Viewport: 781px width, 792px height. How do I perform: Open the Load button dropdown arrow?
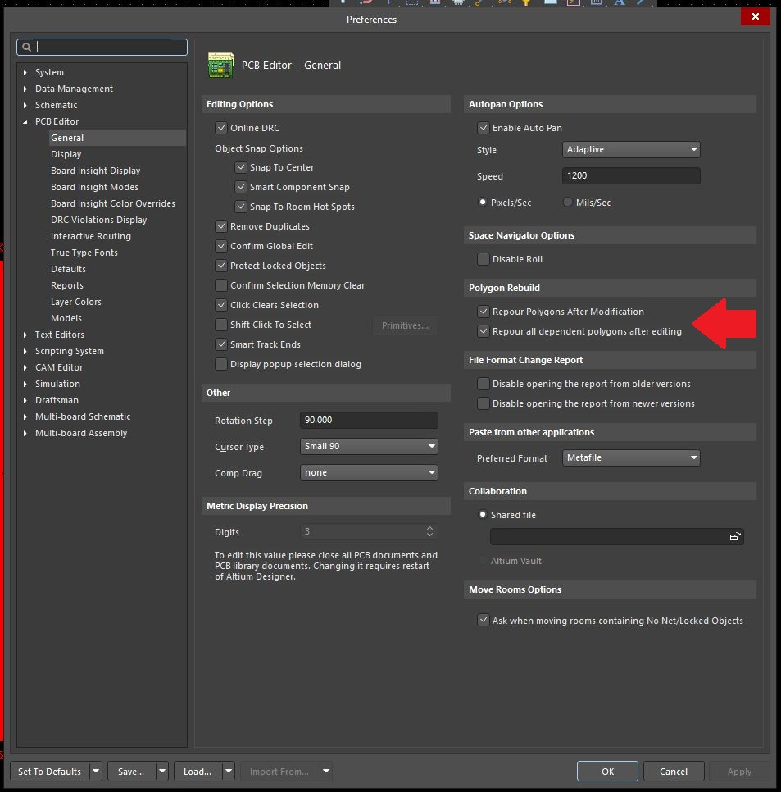click(x=229, y=772)
